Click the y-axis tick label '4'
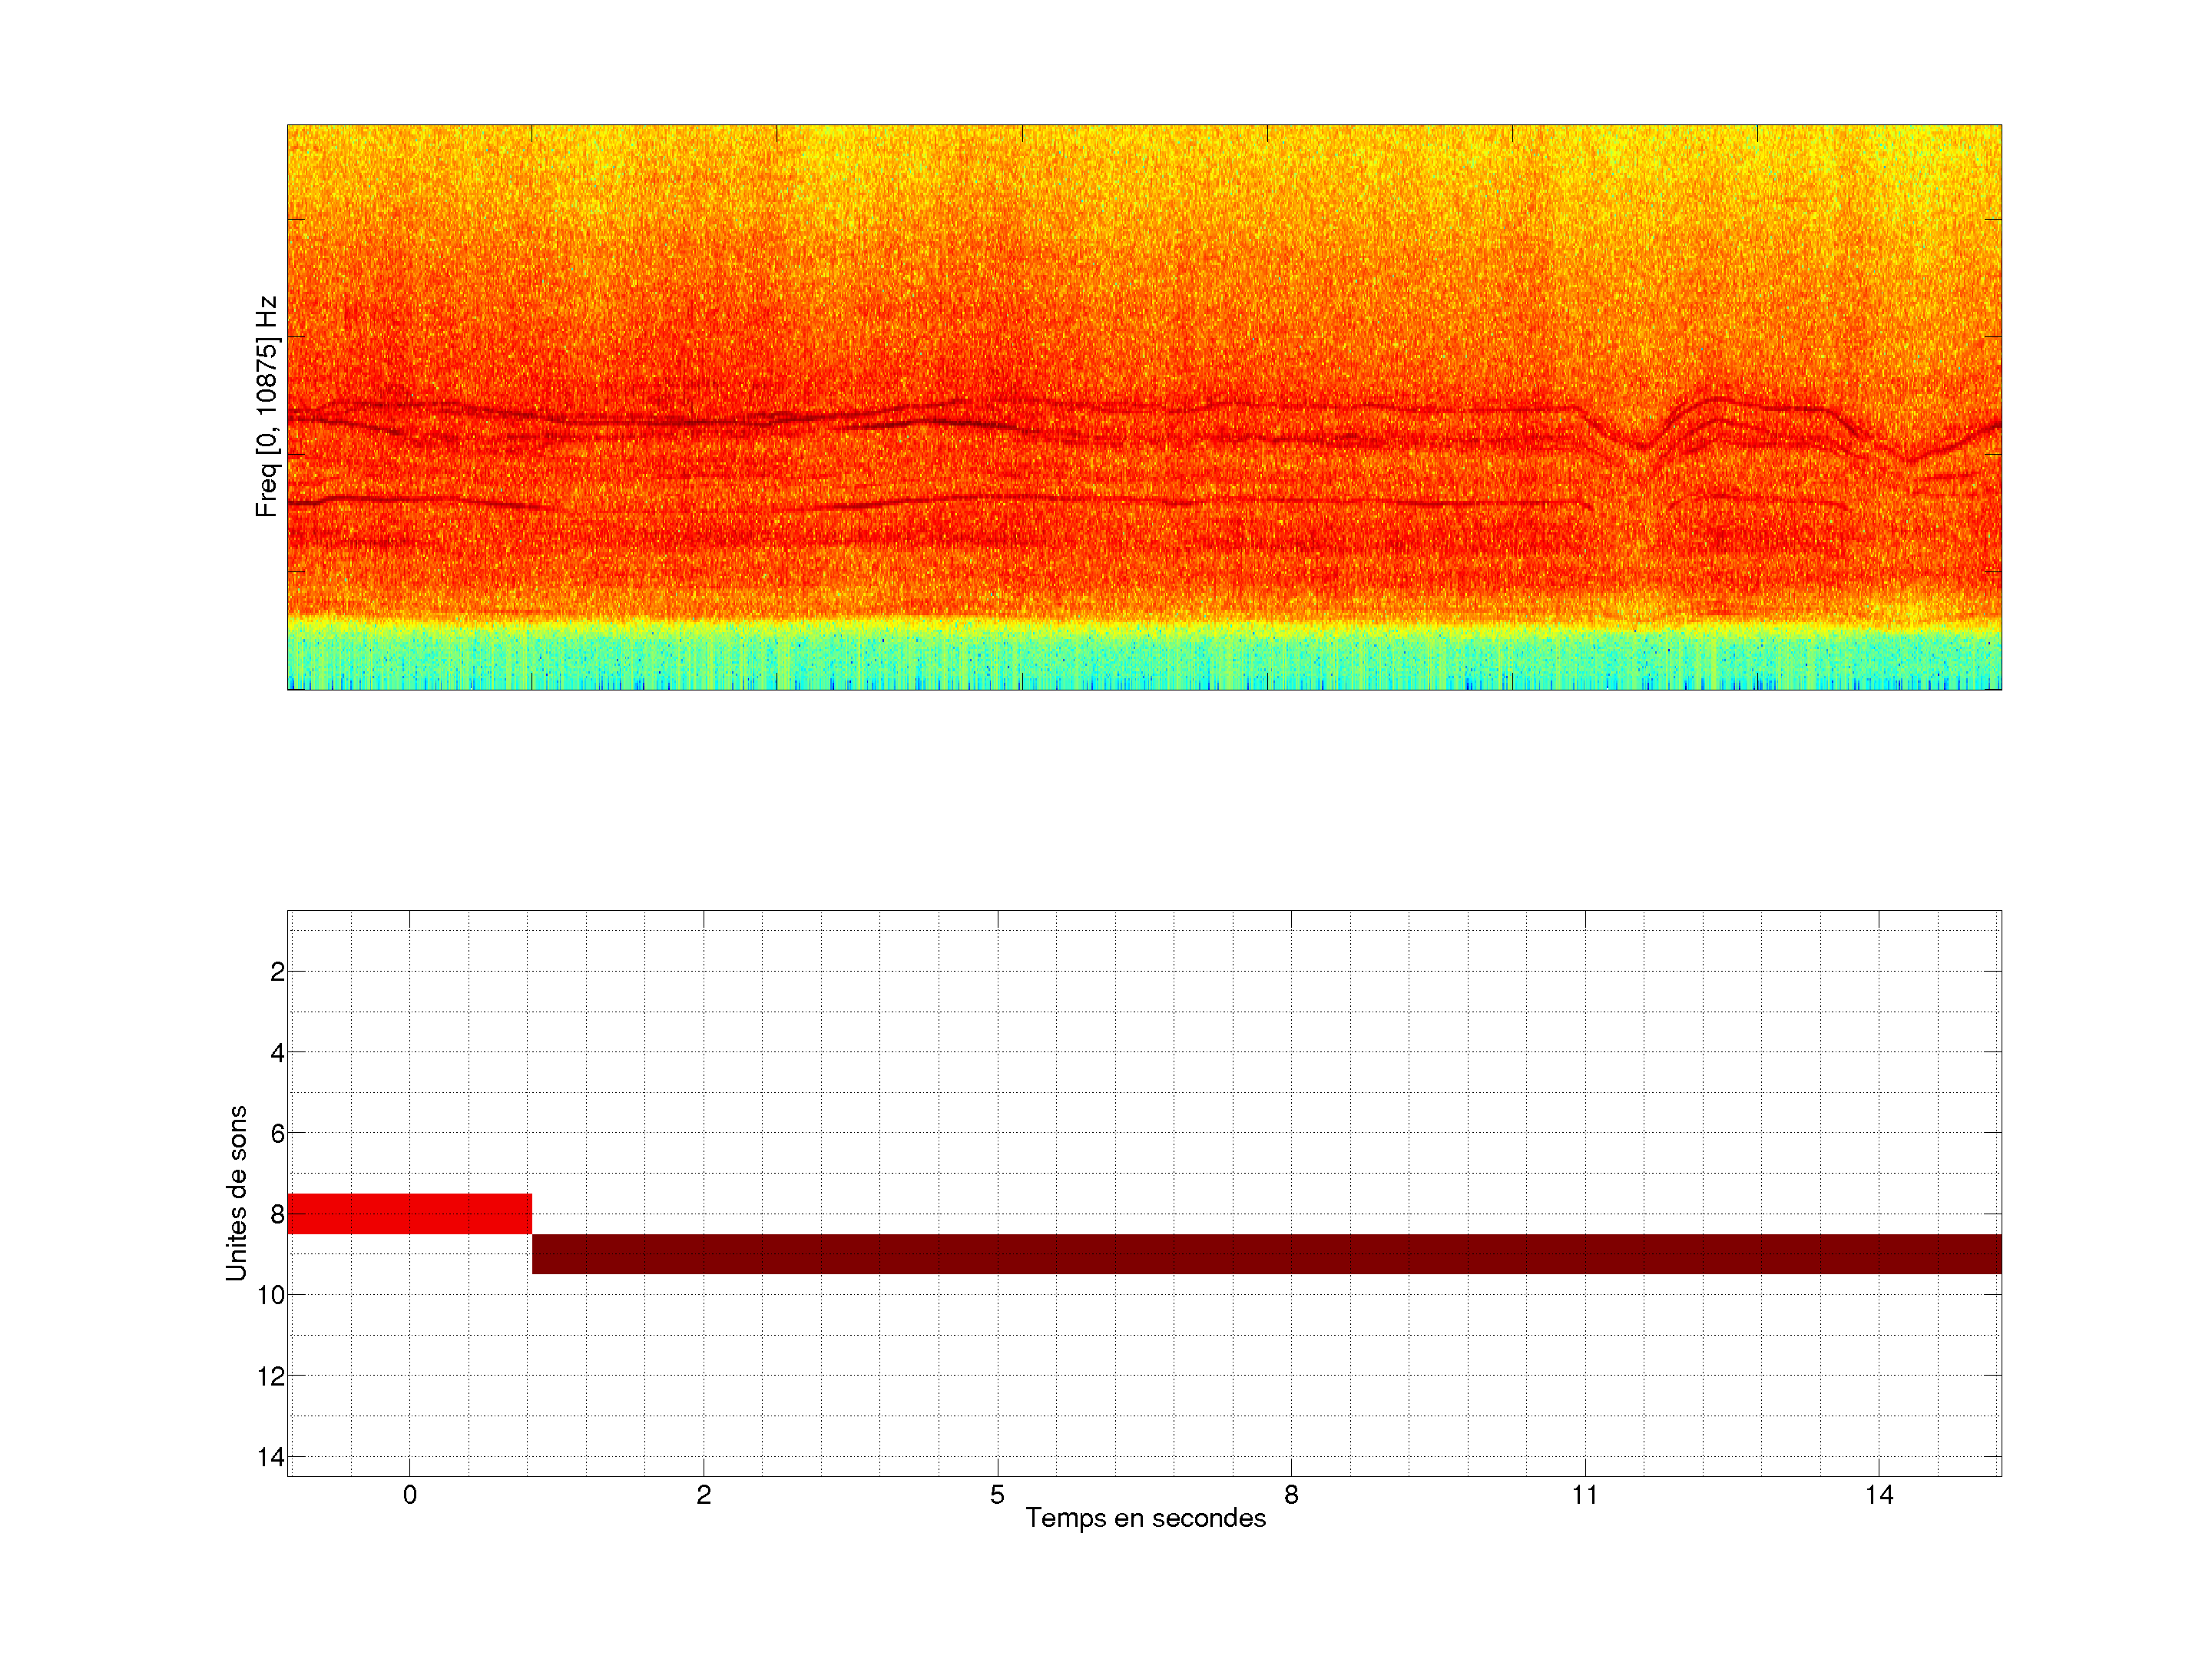Screen dimensions: 2212x1659 point(277,1052)
